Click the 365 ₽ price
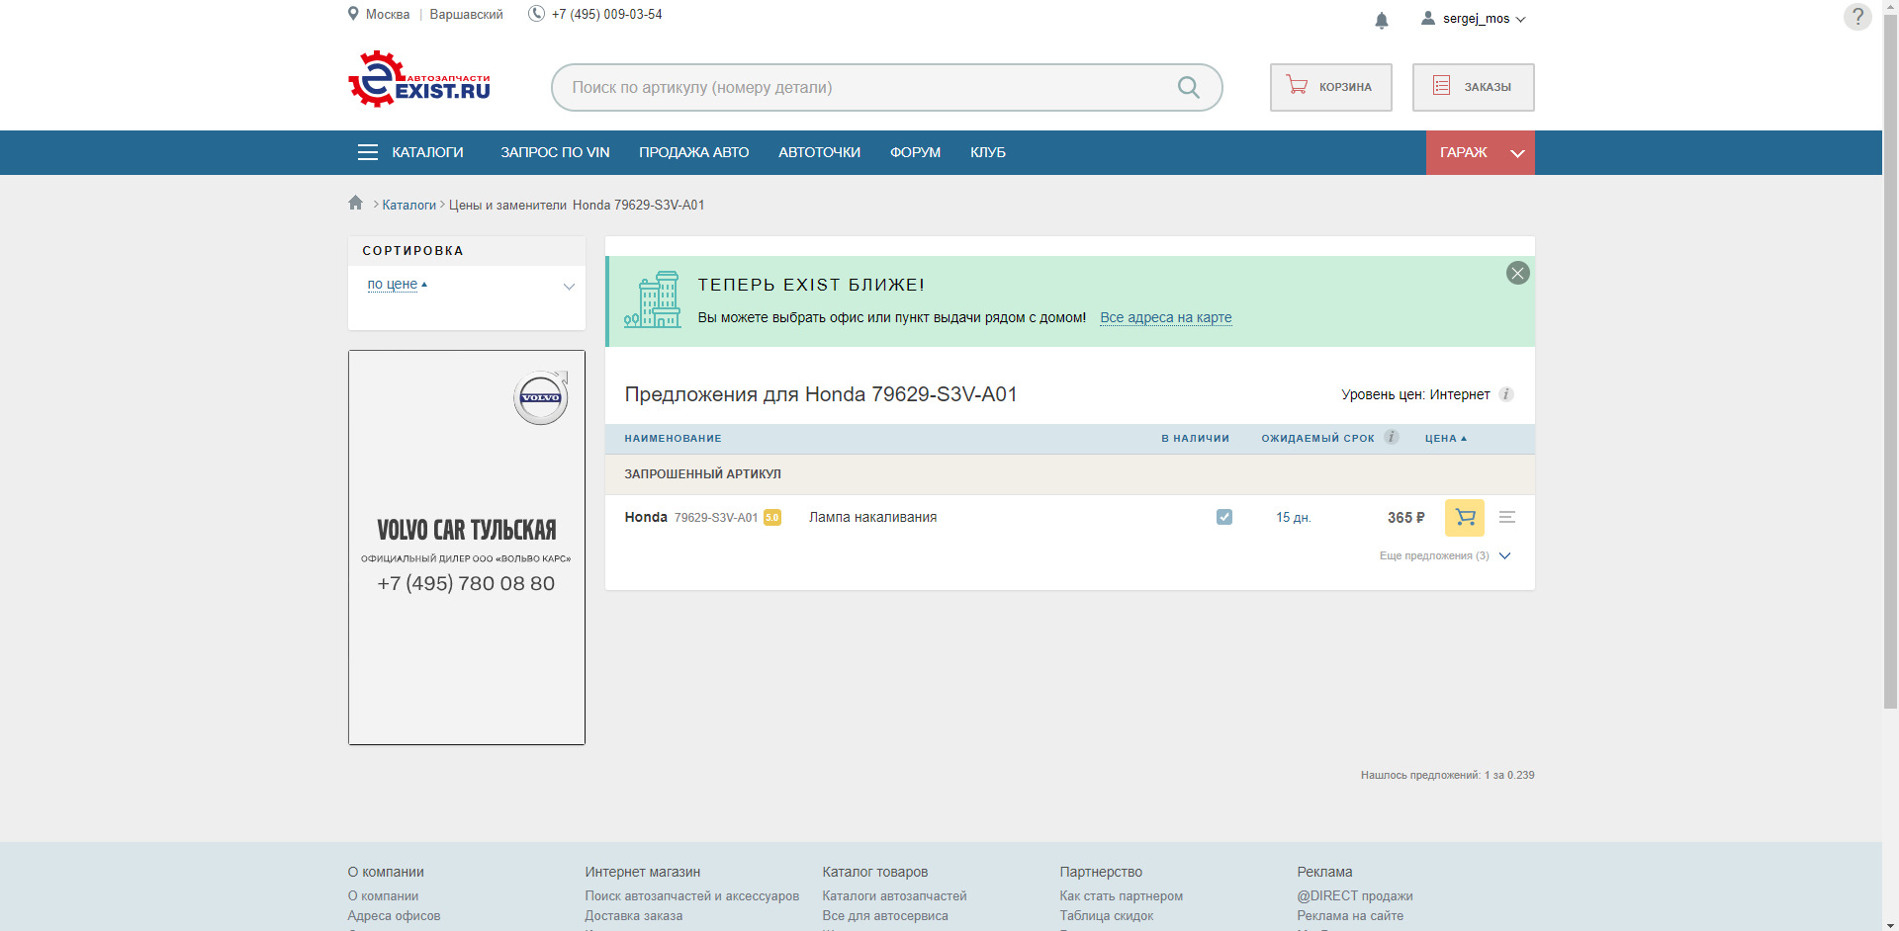The height and width of the screenshot is (931, 1899). coord(1405,517)
